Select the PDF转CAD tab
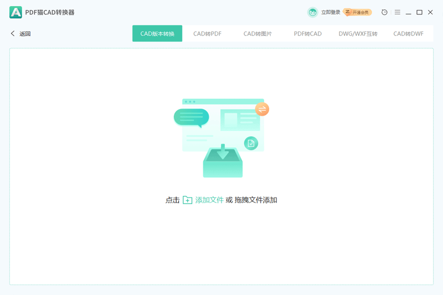This screenshot has width=443, height=295. (x=307, y=34)
